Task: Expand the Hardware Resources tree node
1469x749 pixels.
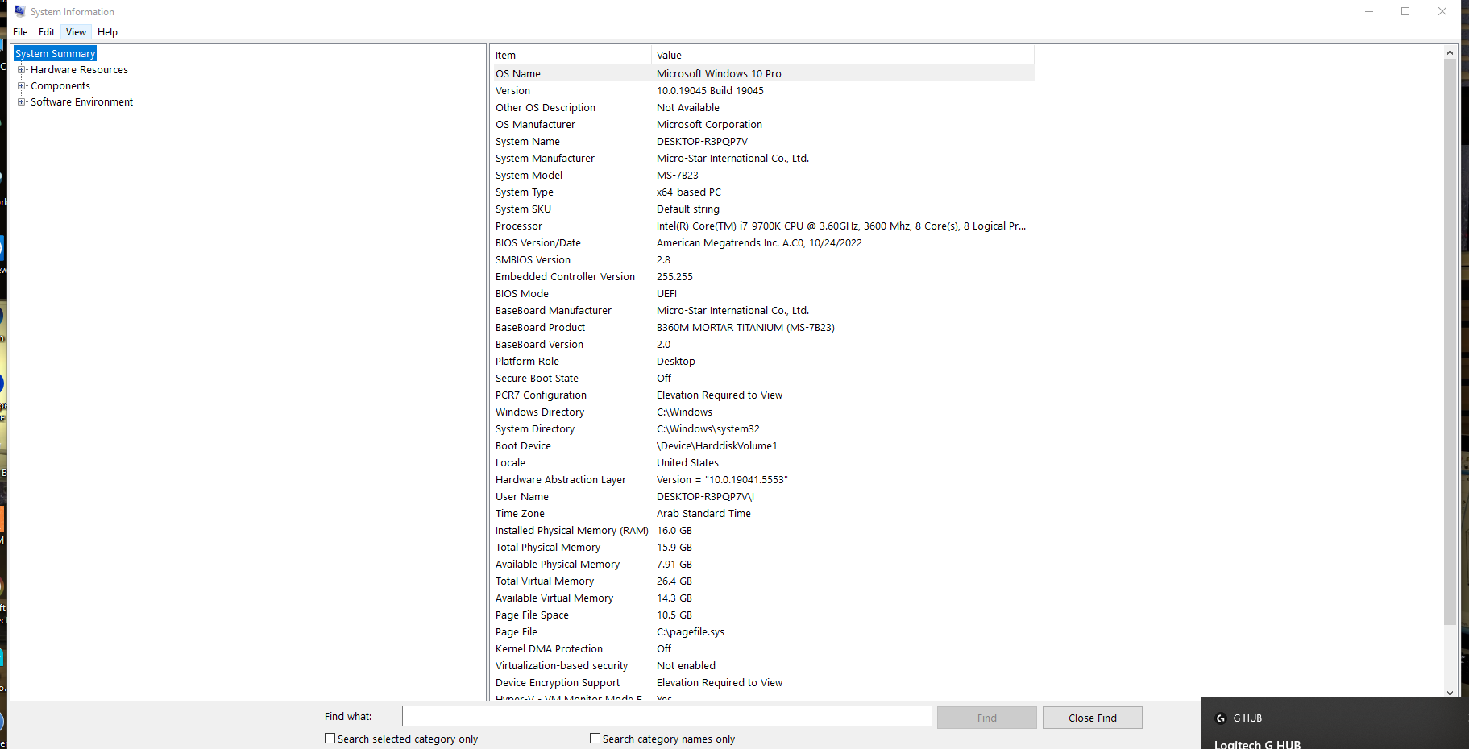Action: point(22,69)
